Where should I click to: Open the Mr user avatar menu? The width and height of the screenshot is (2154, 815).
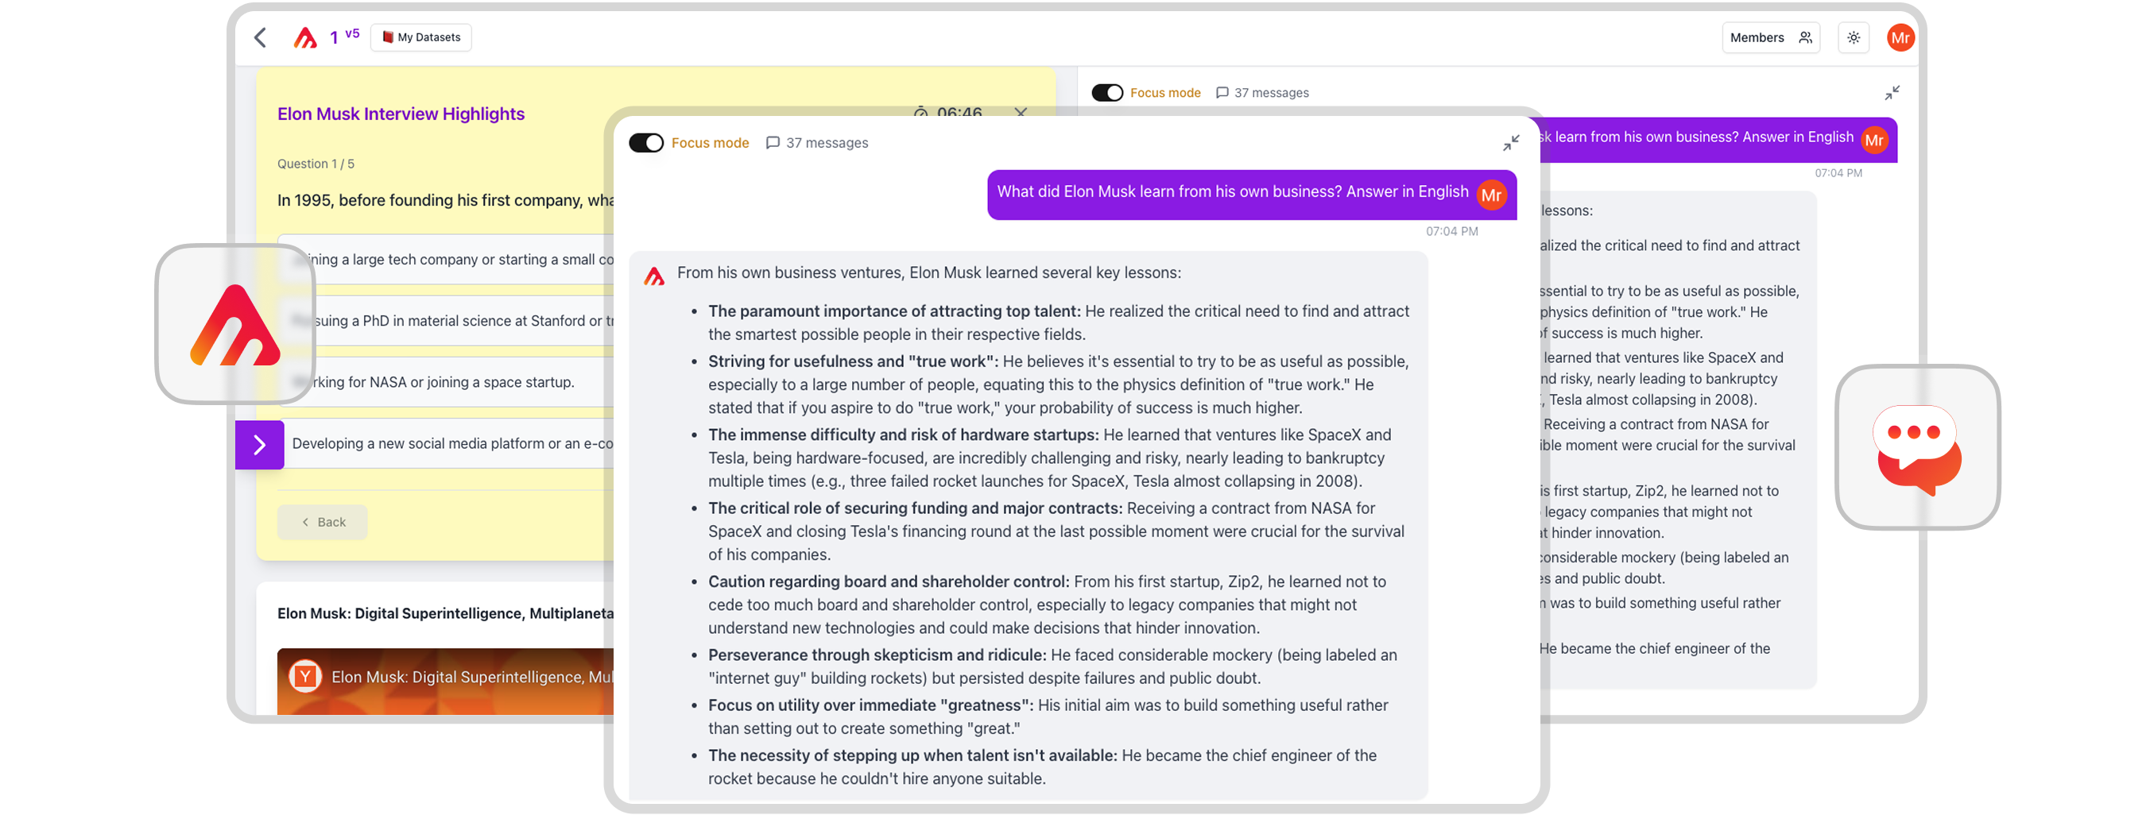click(x=1900, y=37)
